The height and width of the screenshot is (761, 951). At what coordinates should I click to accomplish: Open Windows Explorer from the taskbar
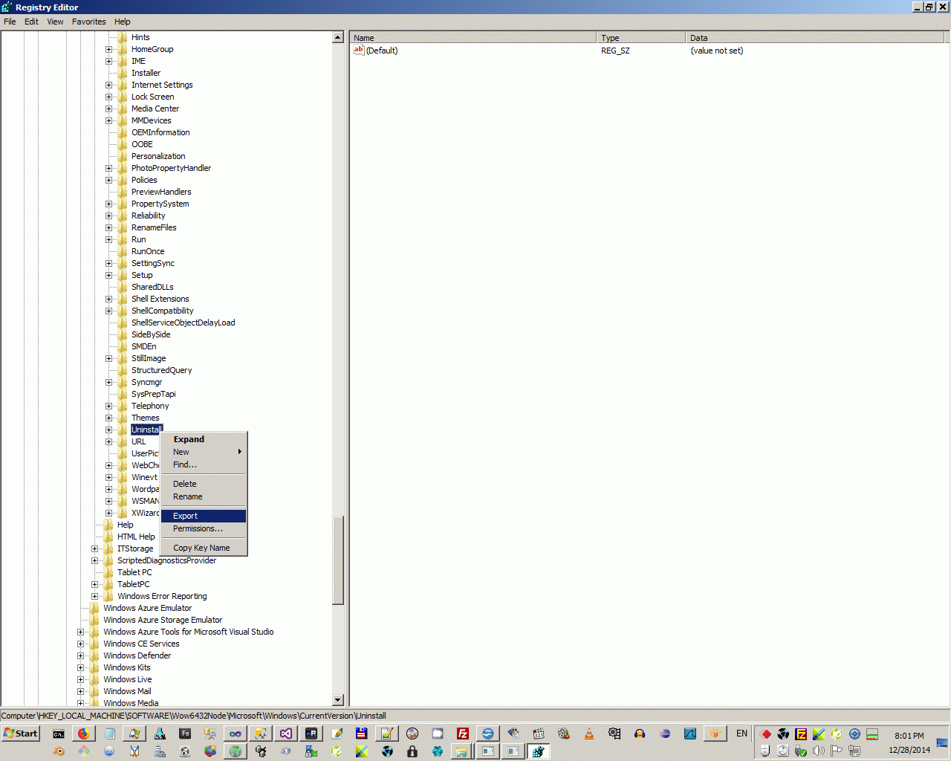click(x=461, y=751)
